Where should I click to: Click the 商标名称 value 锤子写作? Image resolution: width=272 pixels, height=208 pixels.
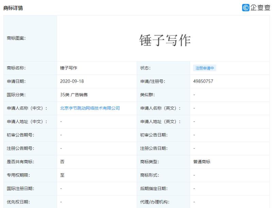point(69,68)
